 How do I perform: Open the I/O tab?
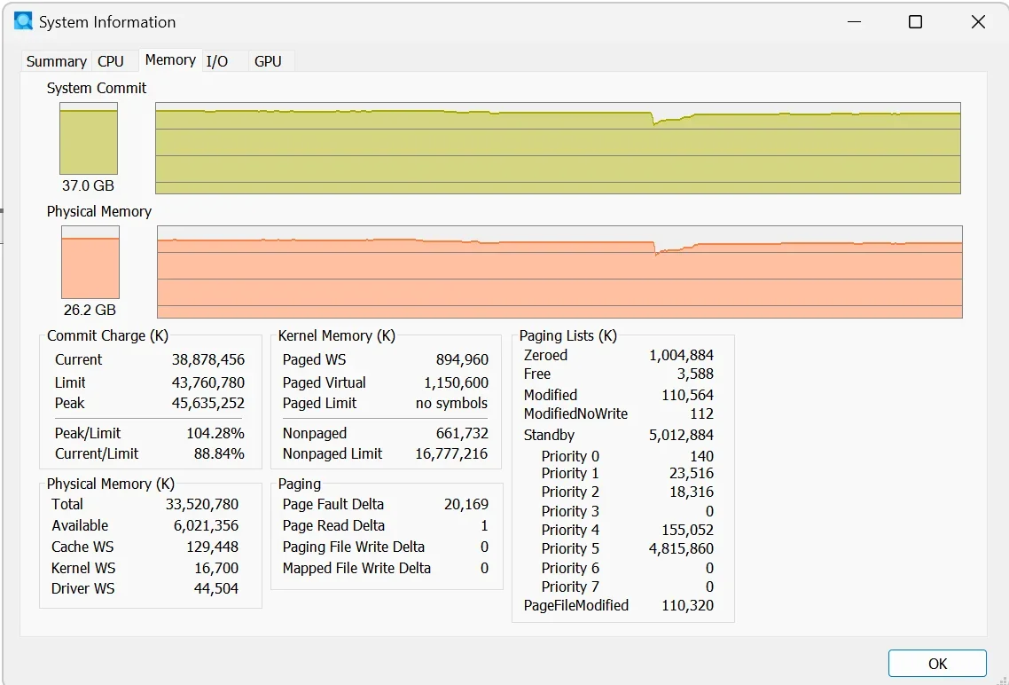tap(217, 61)
